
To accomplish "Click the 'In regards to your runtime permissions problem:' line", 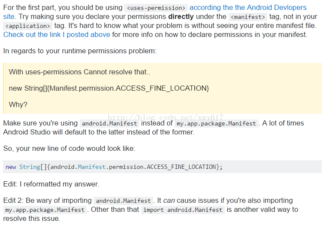I will click(80, 51).
